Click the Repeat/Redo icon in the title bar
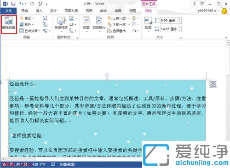The image size is (230, 168). pyautogui.click(x=32, y=4)
